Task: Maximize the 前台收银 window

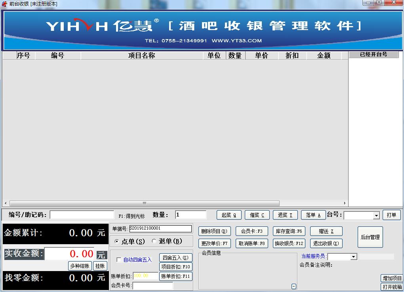Action: [x=379, y=3]
